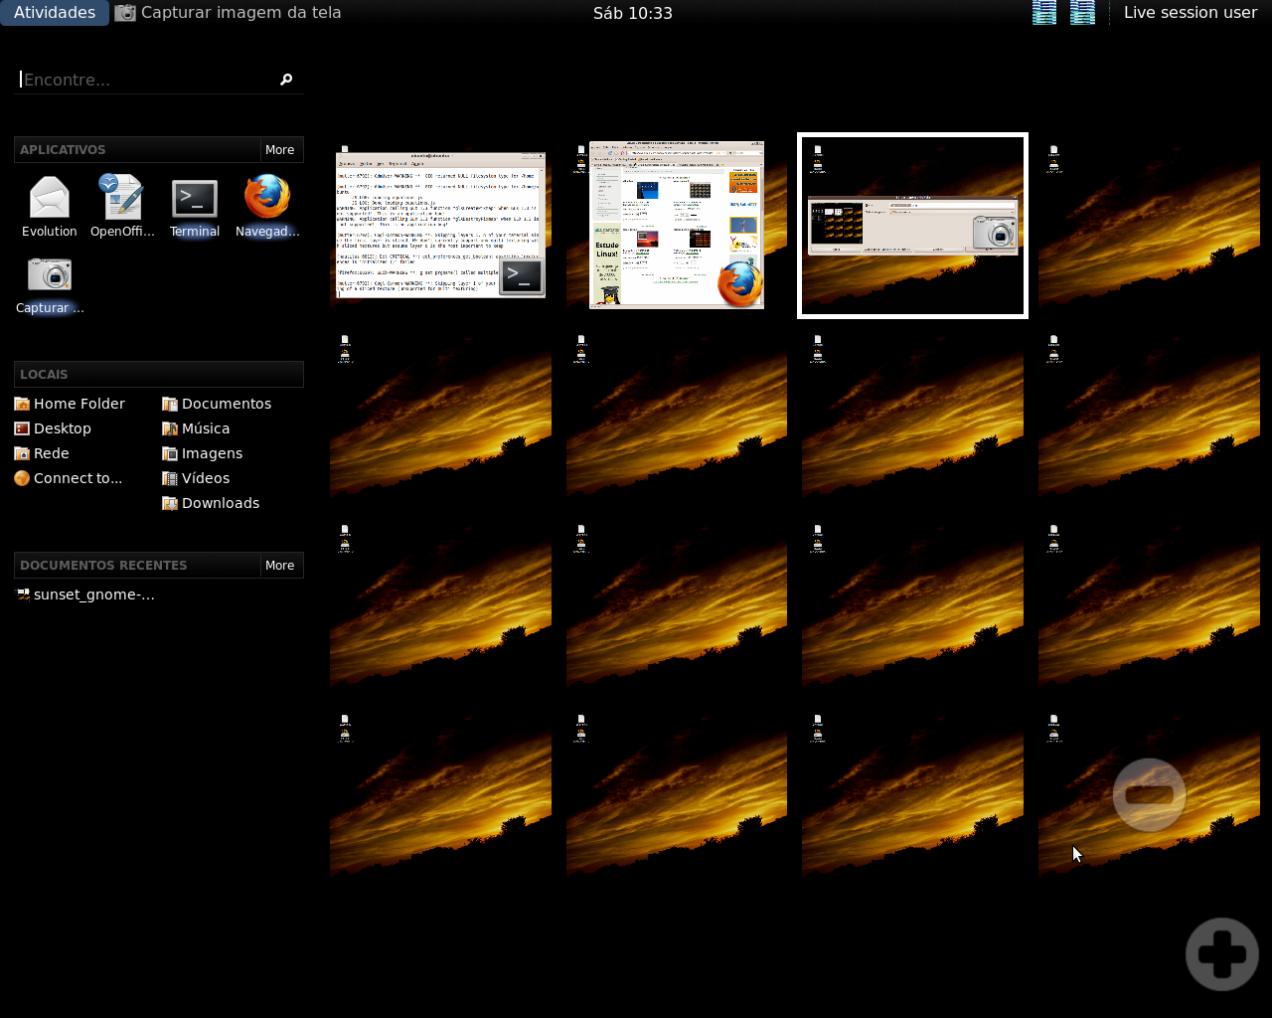Screen dimensions: 1272x1018
Task: Open Capturar imagem da tela menu
Action: pos(229,13)
